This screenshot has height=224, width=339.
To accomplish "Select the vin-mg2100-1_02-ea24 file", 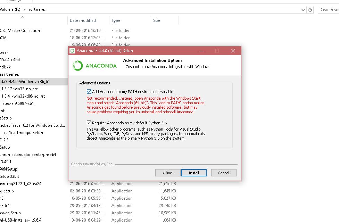I will click(x=21, y=184).
